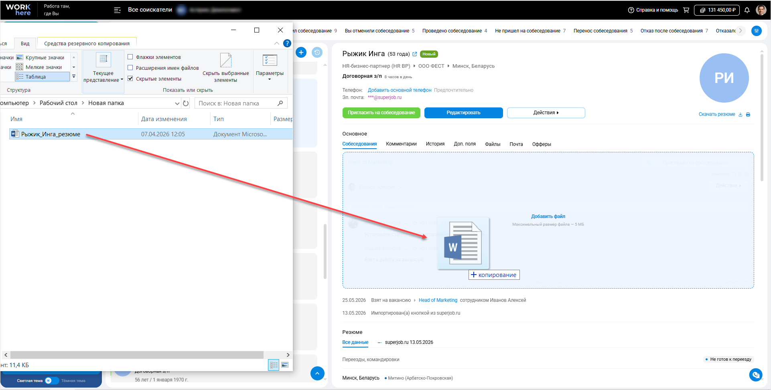Image resolution: width=771 pixels, height=390 pixels.
Task: Click the РИ candidate avatar circle
Action: [724, 78]
